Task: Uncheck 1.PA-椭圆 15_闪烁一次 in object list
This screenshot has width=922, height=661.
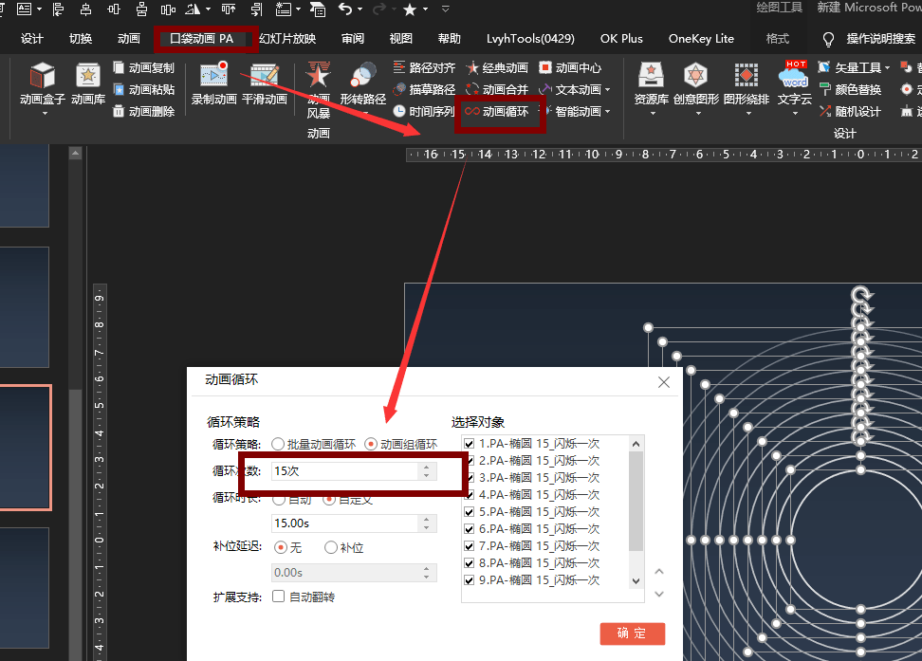Action: 469,444
